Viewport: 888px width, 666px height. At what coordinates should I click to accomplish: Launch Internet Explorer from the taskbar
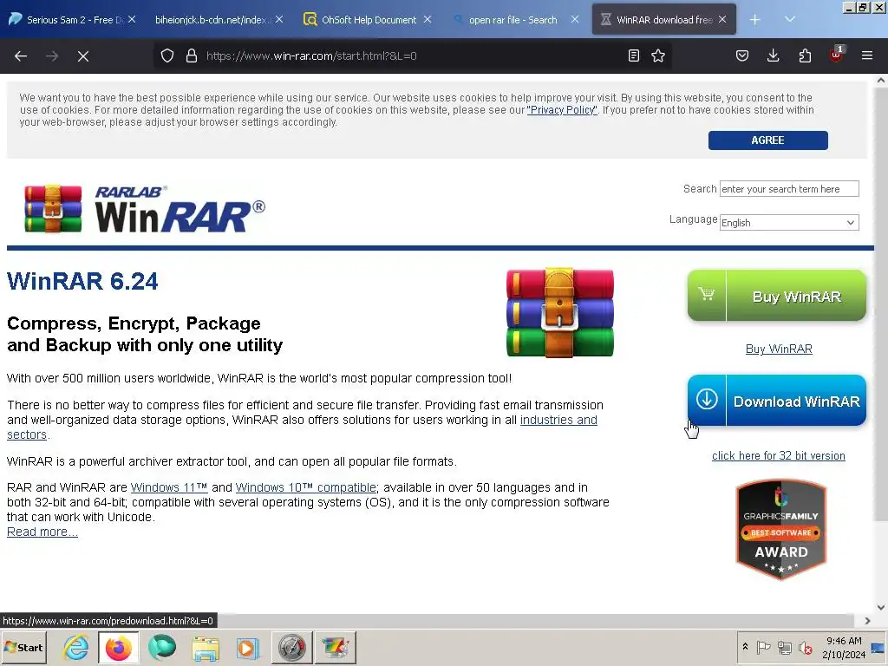[76, 647]
